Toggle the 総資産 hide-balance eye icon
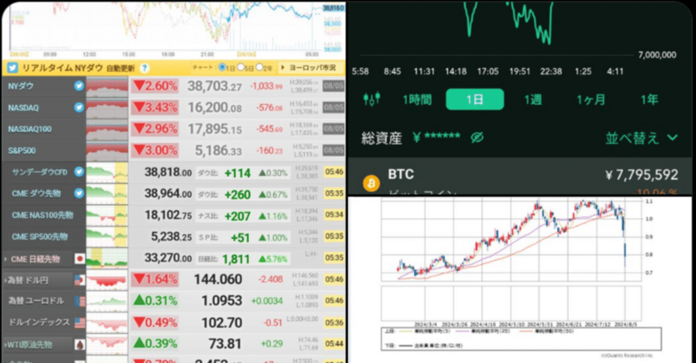This screenshot has width=696, height=363. coord(477,138)
